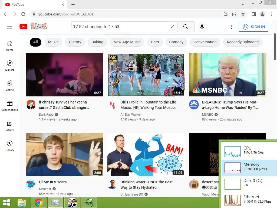Image resolution: width=277 pixels, height=208 pixels.
Task: Reload the YouTube page
Action: tap(23, 14)
